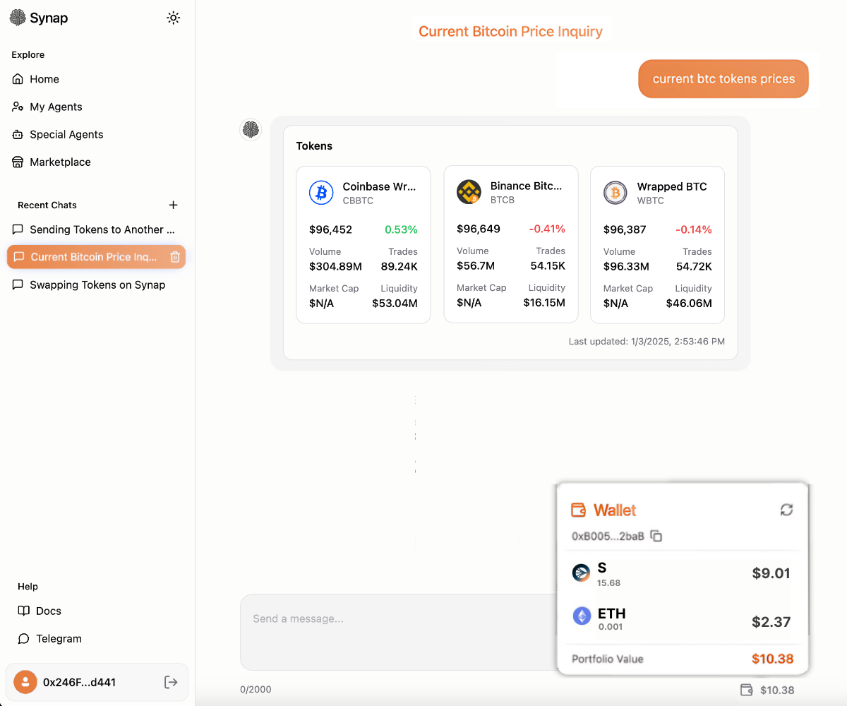
Task: Click the Home house icon
Action: click(18, 79)
